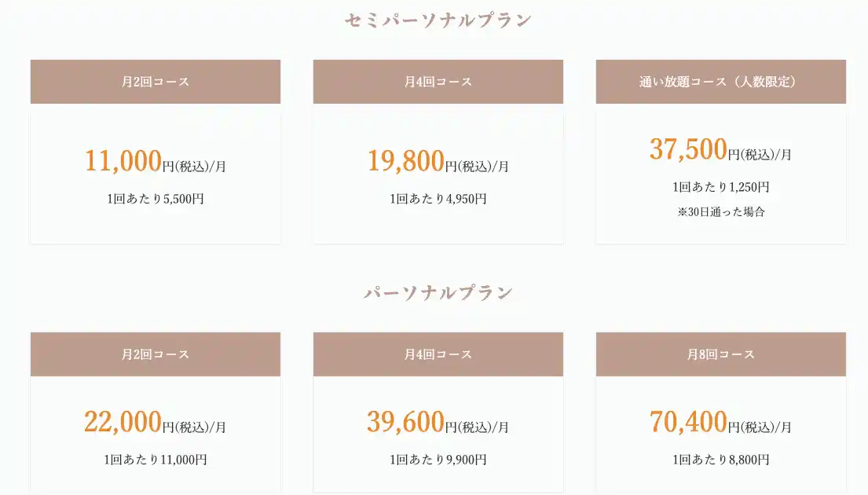Click the 1回あたり1,250円 text

tap(720, 187)
